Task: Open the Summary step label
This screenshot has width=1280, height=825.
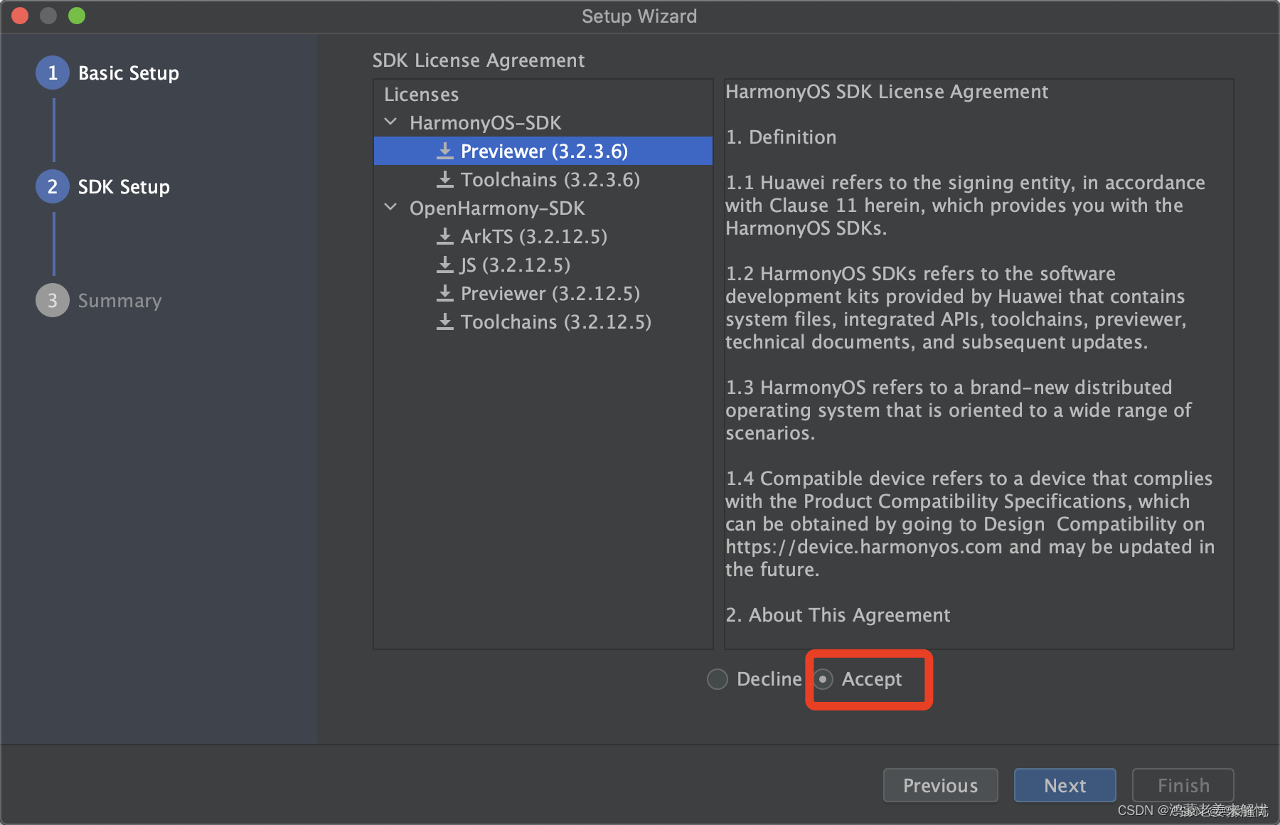Action: pyautogui.click(x=119, y=301)
